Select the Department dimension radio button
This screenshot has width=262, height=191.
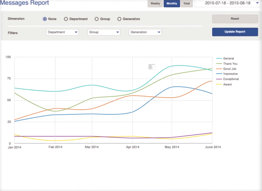[x=66, y=19]
